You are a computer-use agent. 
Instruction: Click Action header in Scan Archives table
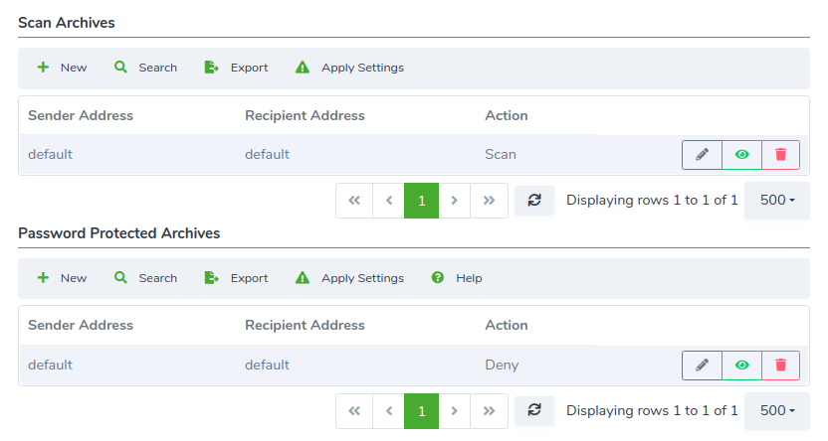(x=507, y=115)
